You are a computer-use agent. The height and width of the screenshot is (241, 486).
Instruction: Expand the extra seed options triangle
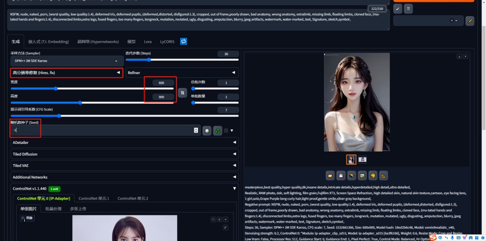pos(232,131)
